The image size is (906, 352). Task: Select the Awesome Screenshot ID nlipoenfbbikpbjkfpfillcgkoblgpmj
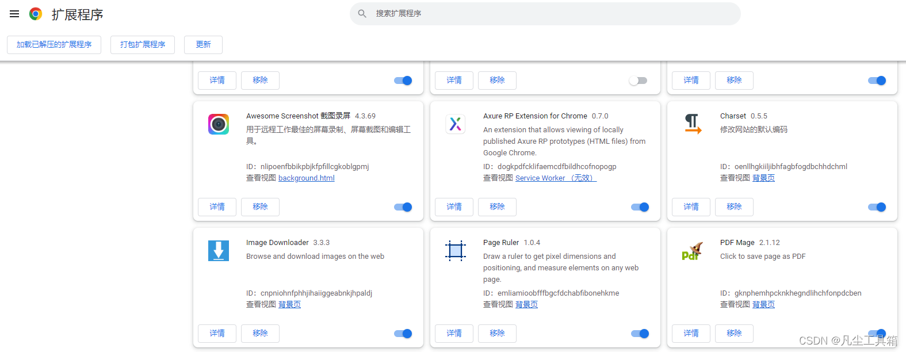pos(315,167)
